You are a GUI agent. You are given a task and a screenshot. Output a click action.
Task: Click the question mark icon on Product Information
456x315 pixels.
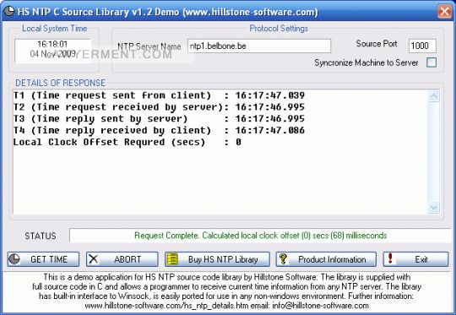(x=283, y=258)
